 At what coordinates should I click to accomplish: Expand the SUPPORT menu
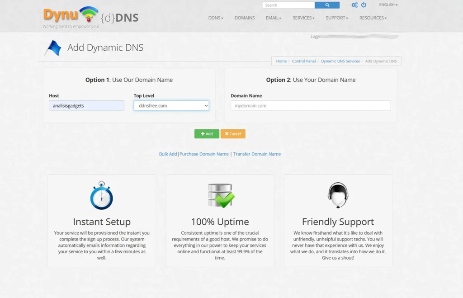[337, 18]
